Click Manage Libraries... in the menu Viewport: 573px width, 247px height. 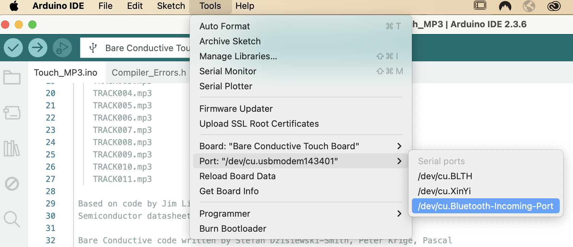pyautogui.click(x=238, y=56)
